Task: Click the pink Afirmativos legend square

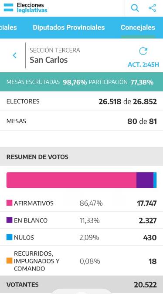Action: [10, 203]
